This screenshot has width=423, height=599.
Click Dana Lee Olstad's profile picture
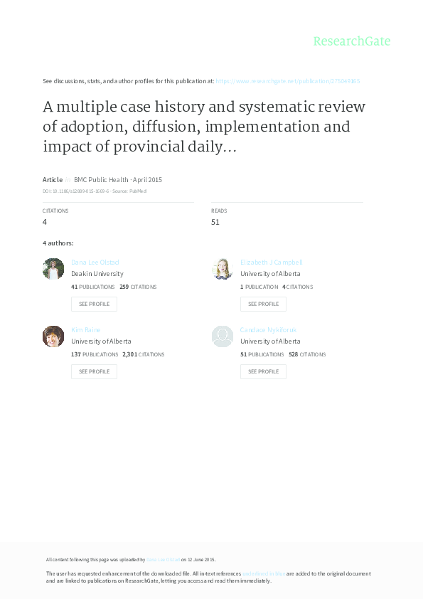(53, 269)
